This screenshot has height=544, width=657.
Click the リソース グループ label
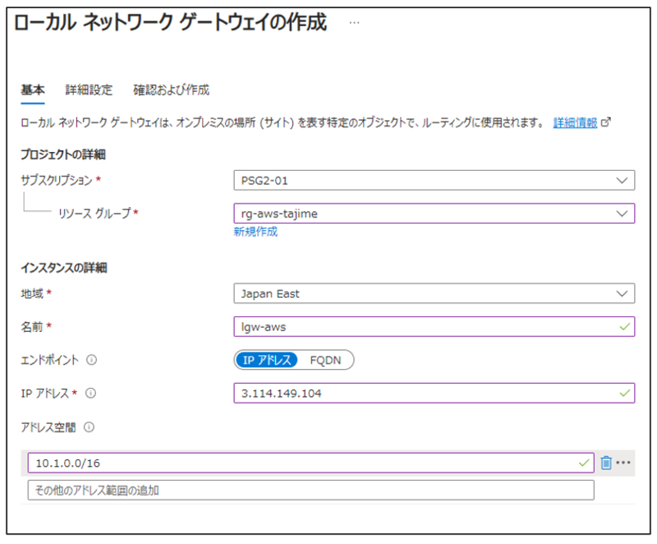point(94,214)
